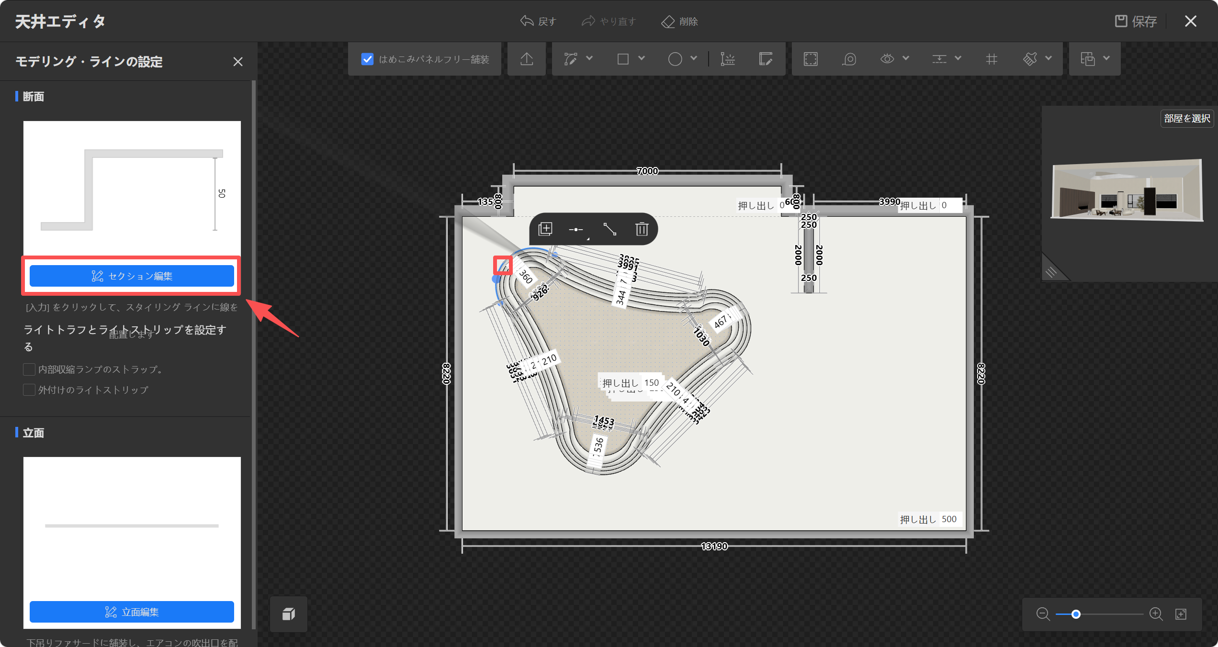Expand the alignment tool dropdown arrow
The image size is (1218, 647).
[958, 58]
